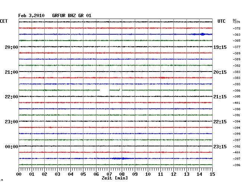Click DC offset value -395
Image resolution: width=242 pixels, height=184 pixels.
coord(236,96)
